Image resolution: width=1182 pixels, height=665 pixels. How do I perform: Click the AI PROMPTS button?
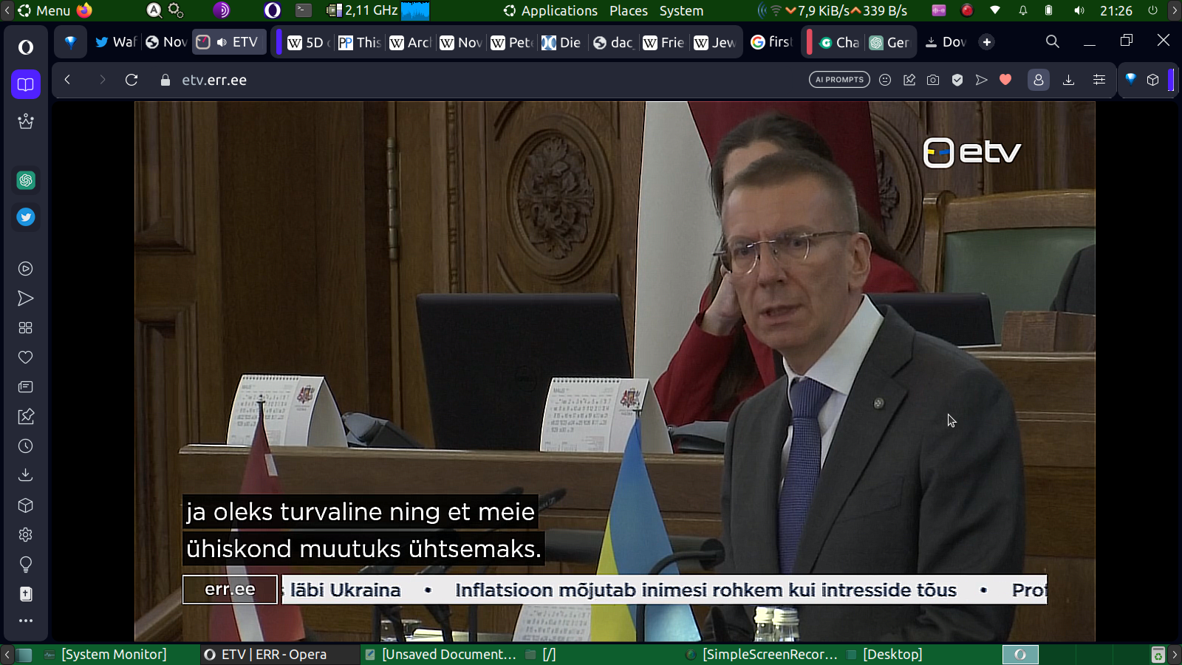[839, 80]
